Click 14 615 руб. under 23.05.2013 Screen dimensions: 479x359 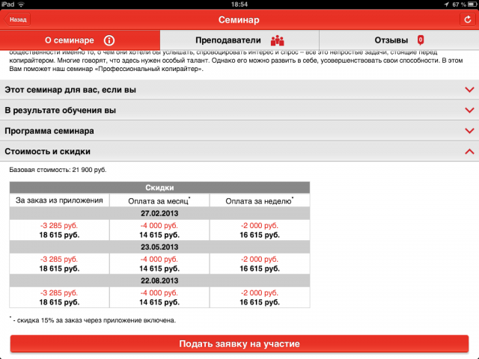(159, 269)
